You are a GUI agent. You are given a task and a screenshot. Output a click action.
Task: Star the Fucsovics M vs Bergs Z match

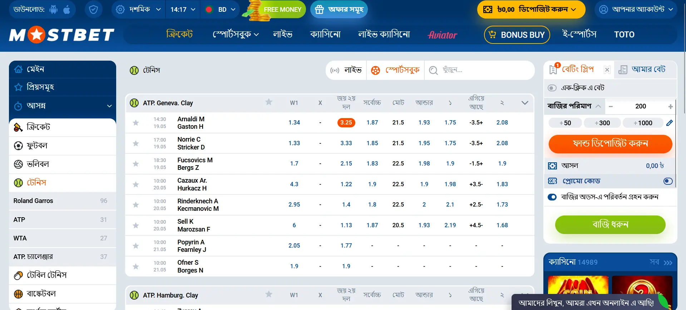[x=136, y=164]
